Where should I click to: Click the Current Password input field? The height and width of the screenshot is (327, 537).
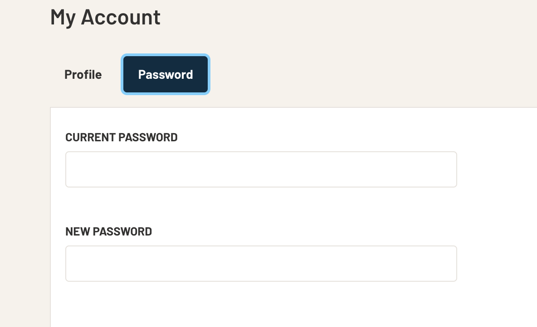(261, 169)
